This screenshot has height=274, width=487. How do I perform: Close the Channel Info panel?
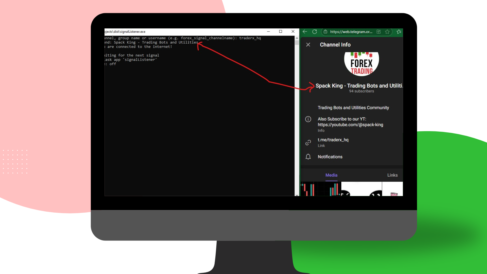[x=308, y=45]
